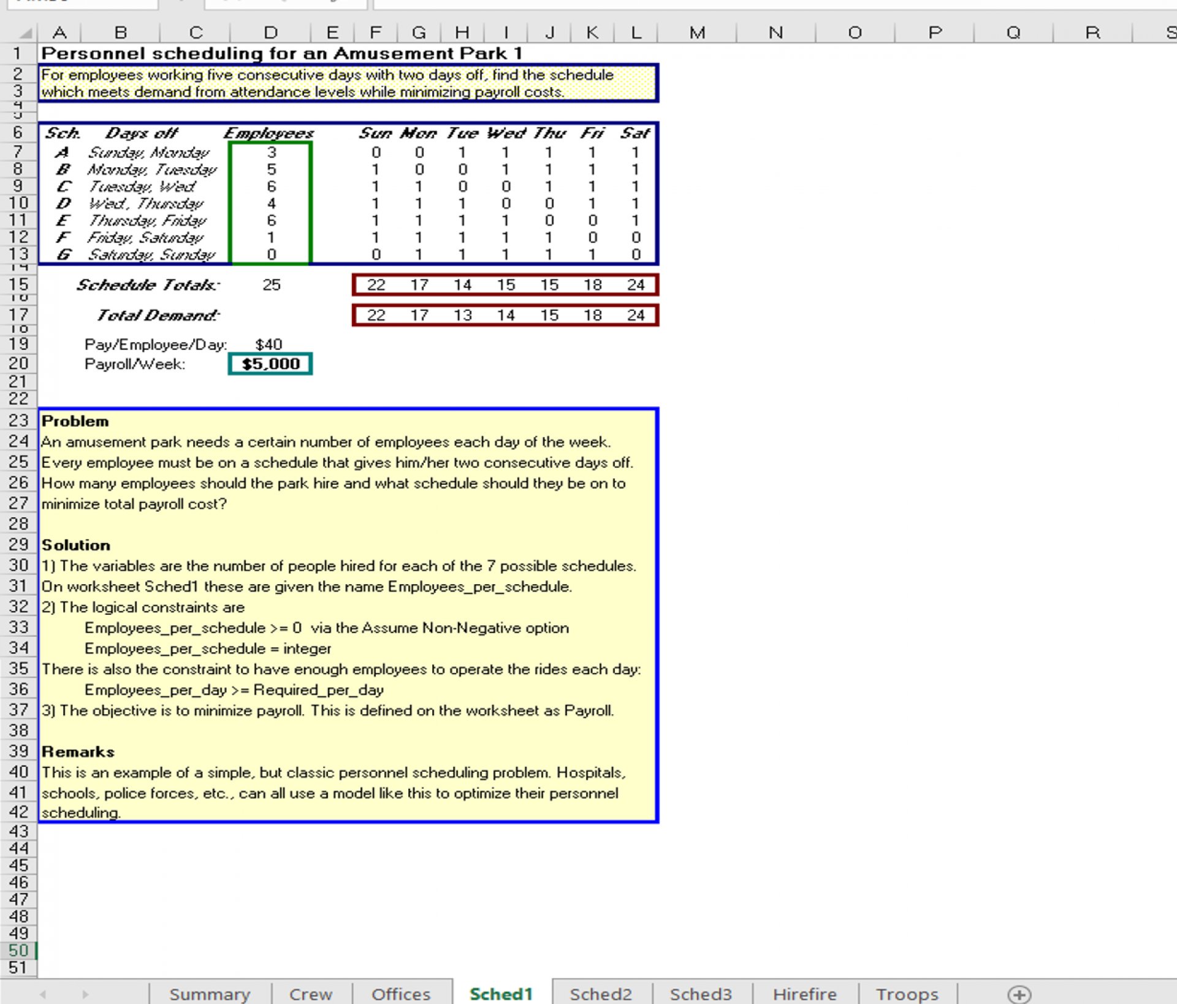Select Schedule A employees cell showing 3
Viewport: 1177px width, 1004px height.
[x=271, y=152]
